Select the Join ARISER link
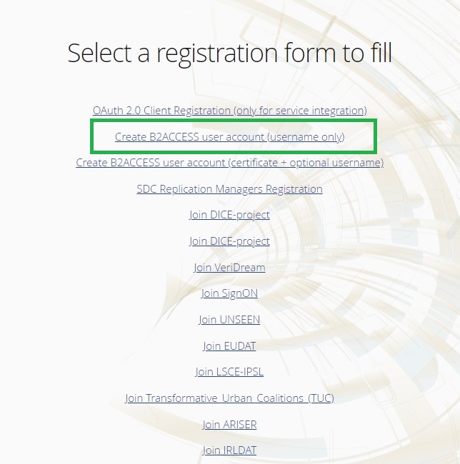460x464 pixels. pos(229,425)
